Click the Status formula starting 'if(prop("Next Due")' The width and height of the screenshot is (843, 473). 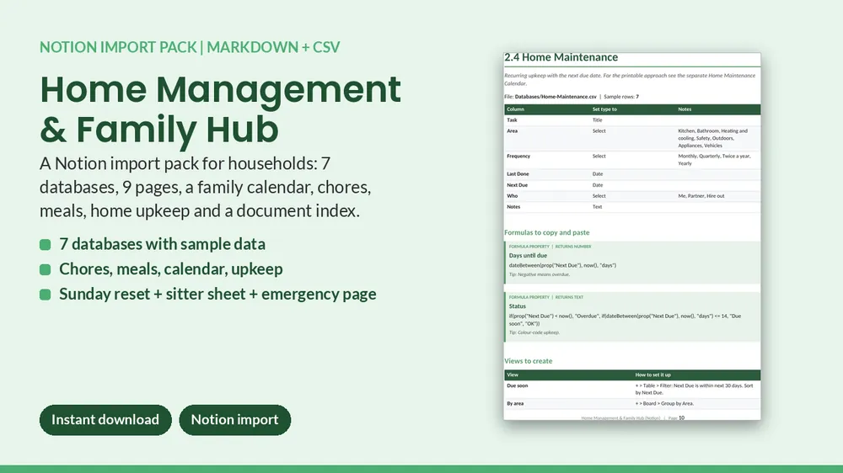click(x=625, y=320)
